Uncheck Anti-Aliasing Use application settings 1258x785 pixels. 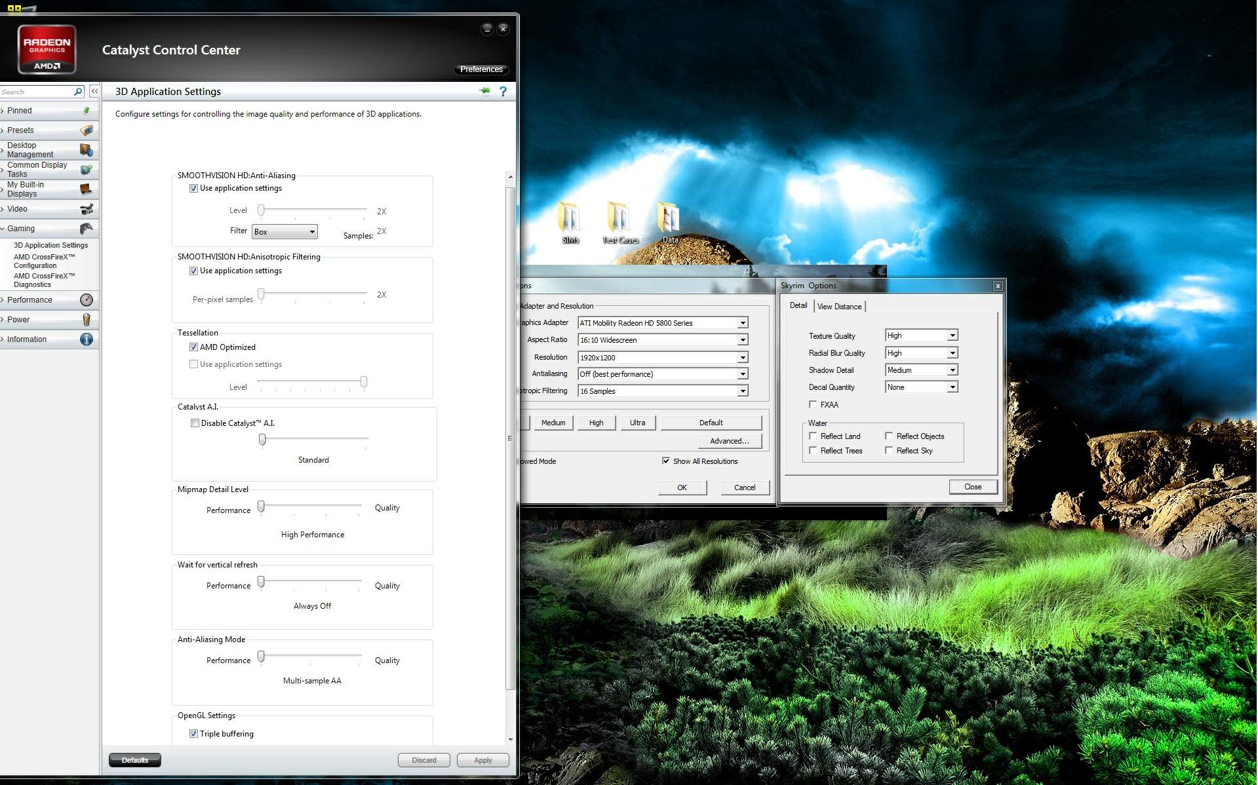pyautogui.click(x=193, y=189)
